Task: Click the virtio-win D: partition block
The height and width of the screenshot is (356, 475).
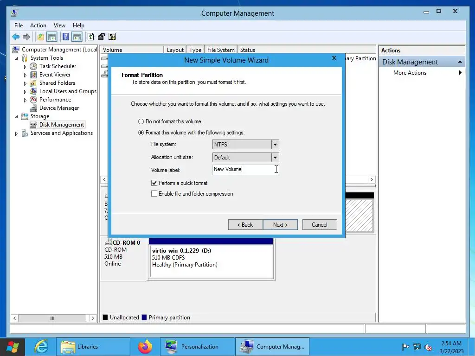Action: tap(212, 261)
